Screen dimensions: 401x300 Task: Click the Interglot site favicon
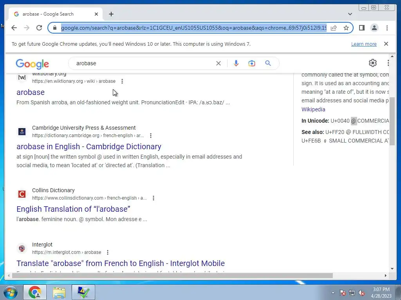pyautogui.click(x=22, y=248)
